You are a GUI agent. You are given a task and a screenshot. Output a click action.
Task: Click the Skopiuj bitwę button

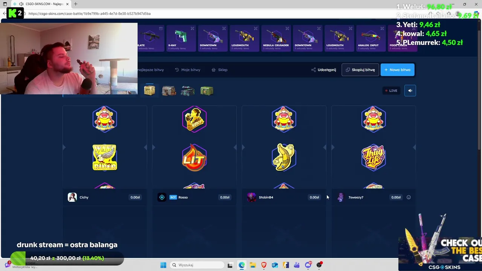[360, 70]
